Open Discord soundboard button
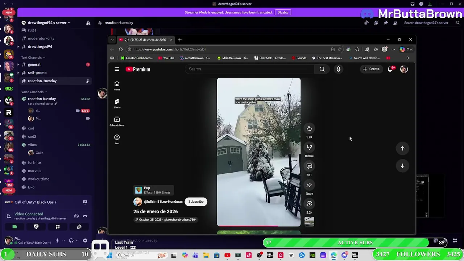The image size is (464, 261). pos(79,227)
